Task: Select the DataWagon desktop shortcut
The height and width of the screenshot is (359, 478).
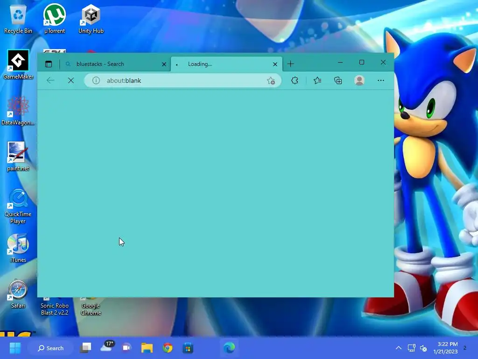Action: 18,110
